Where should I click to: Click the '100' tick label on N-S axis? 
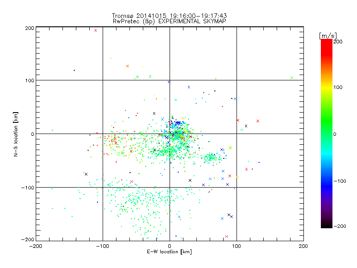click(x=29, y=80)
